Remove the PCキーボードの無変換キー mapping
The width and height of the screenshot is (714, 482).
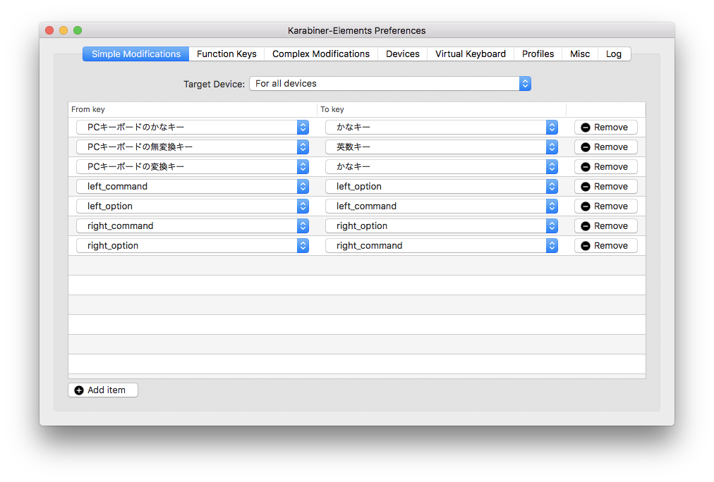pyautogui.click(x=605, y=147)
